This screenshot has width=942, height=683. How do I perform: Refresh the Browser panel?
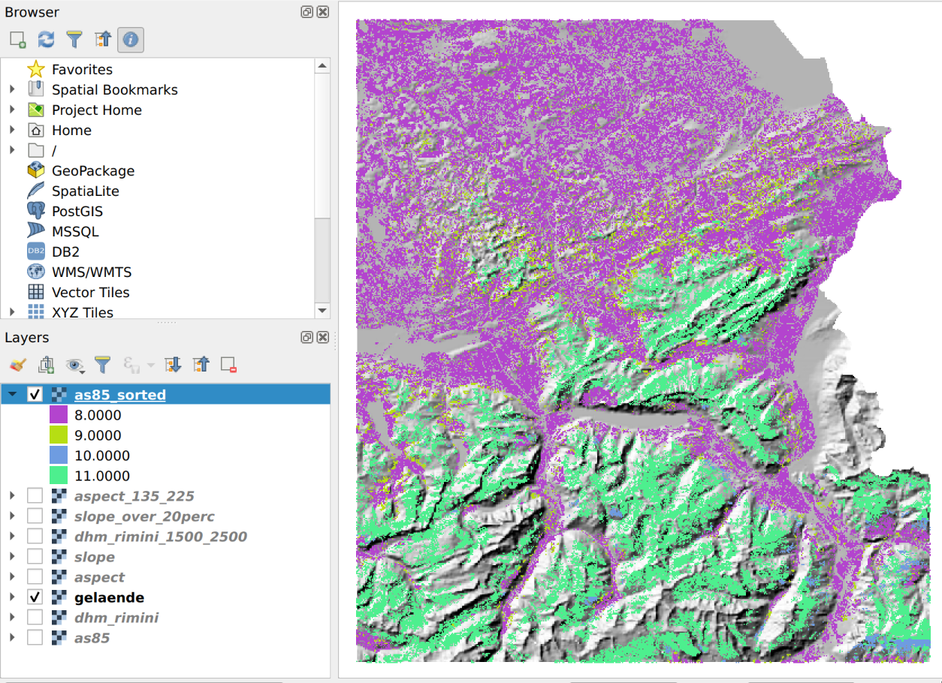(47, 40)
